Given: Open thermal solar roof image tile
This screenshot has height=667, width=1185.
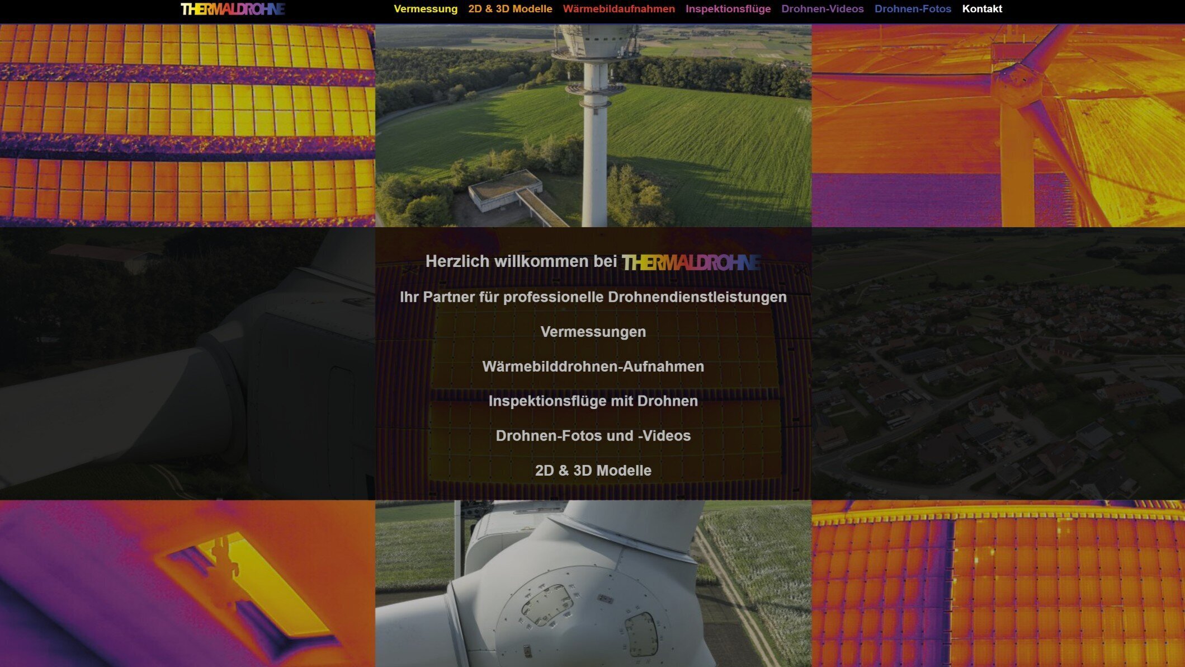Looking at the screenshot, I should click(998, 584).
